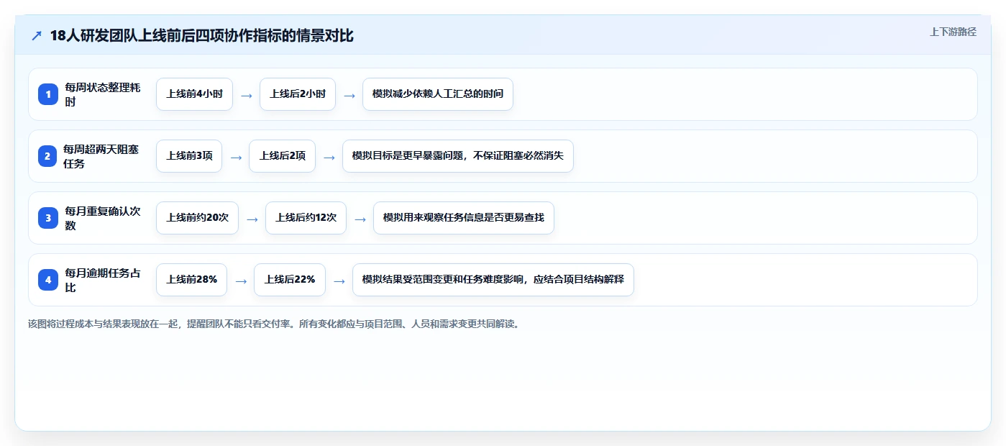Image resolution: width=1006 pixels, height=446 pixels.
Task: Click the 每月重复确认次数 row label
Action: (x=103, y=218)
